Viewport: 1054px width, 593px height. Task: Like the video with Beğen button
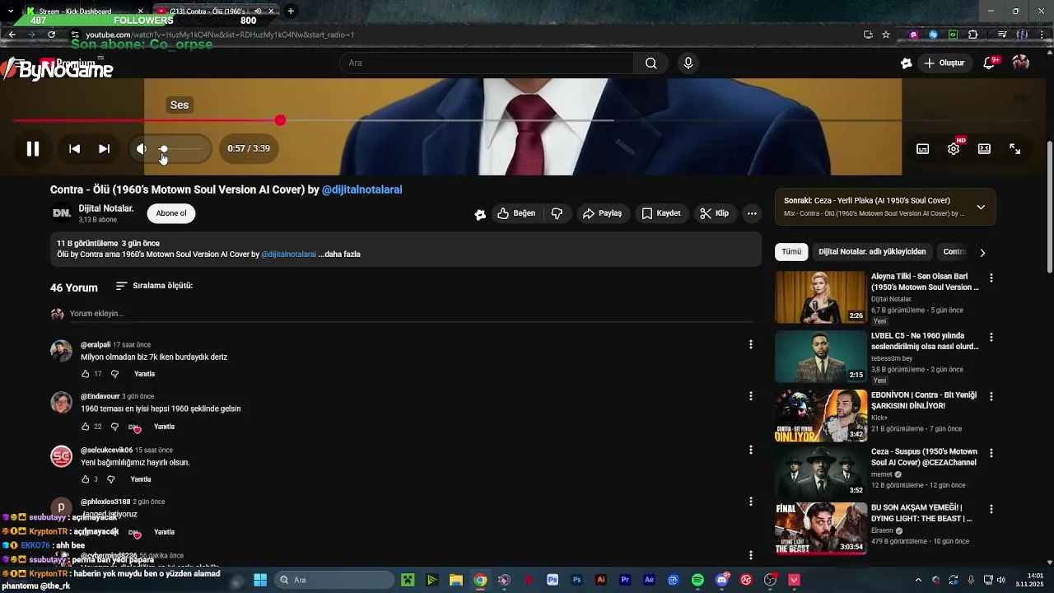click(516, 213)
